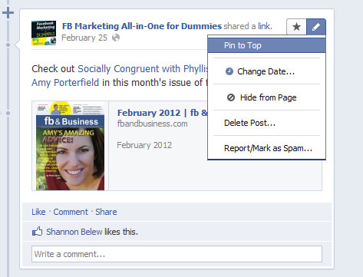Click the plus icon on timeline line

tap(8, 12)
